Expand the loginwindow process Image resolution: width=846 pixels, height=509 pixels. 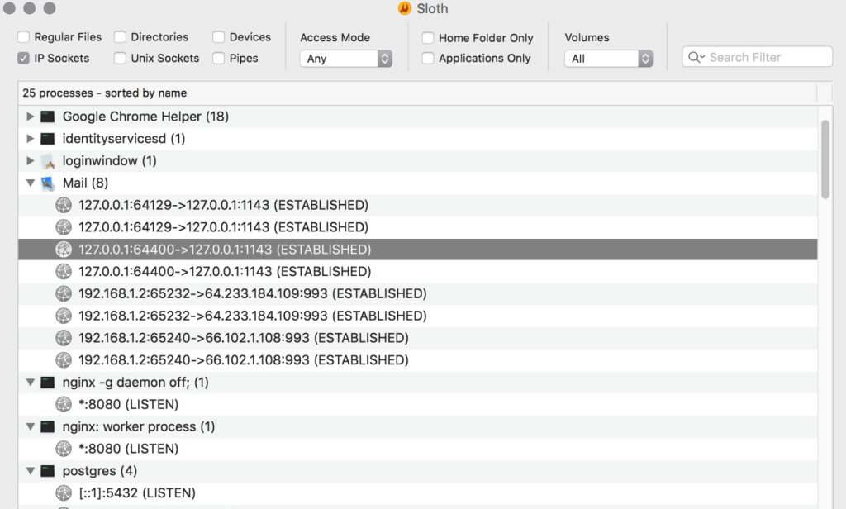[x=31, y=160]
